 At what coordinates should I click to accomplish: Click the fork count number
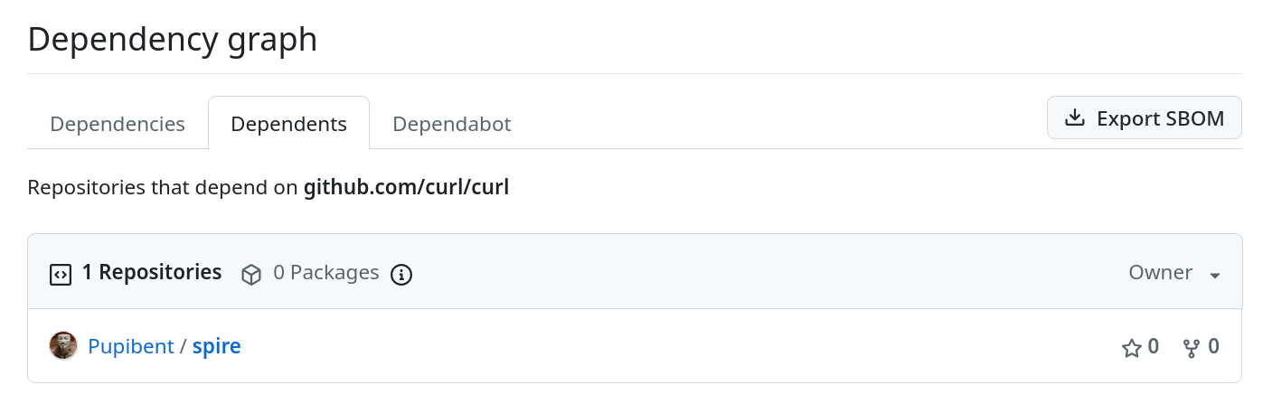(x=1213, y=346)
